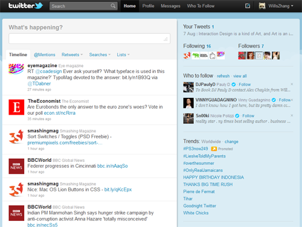The image size is (302, 227).
Task: Click verified badge next to Vinny Guadagnino
Action: 274,100
